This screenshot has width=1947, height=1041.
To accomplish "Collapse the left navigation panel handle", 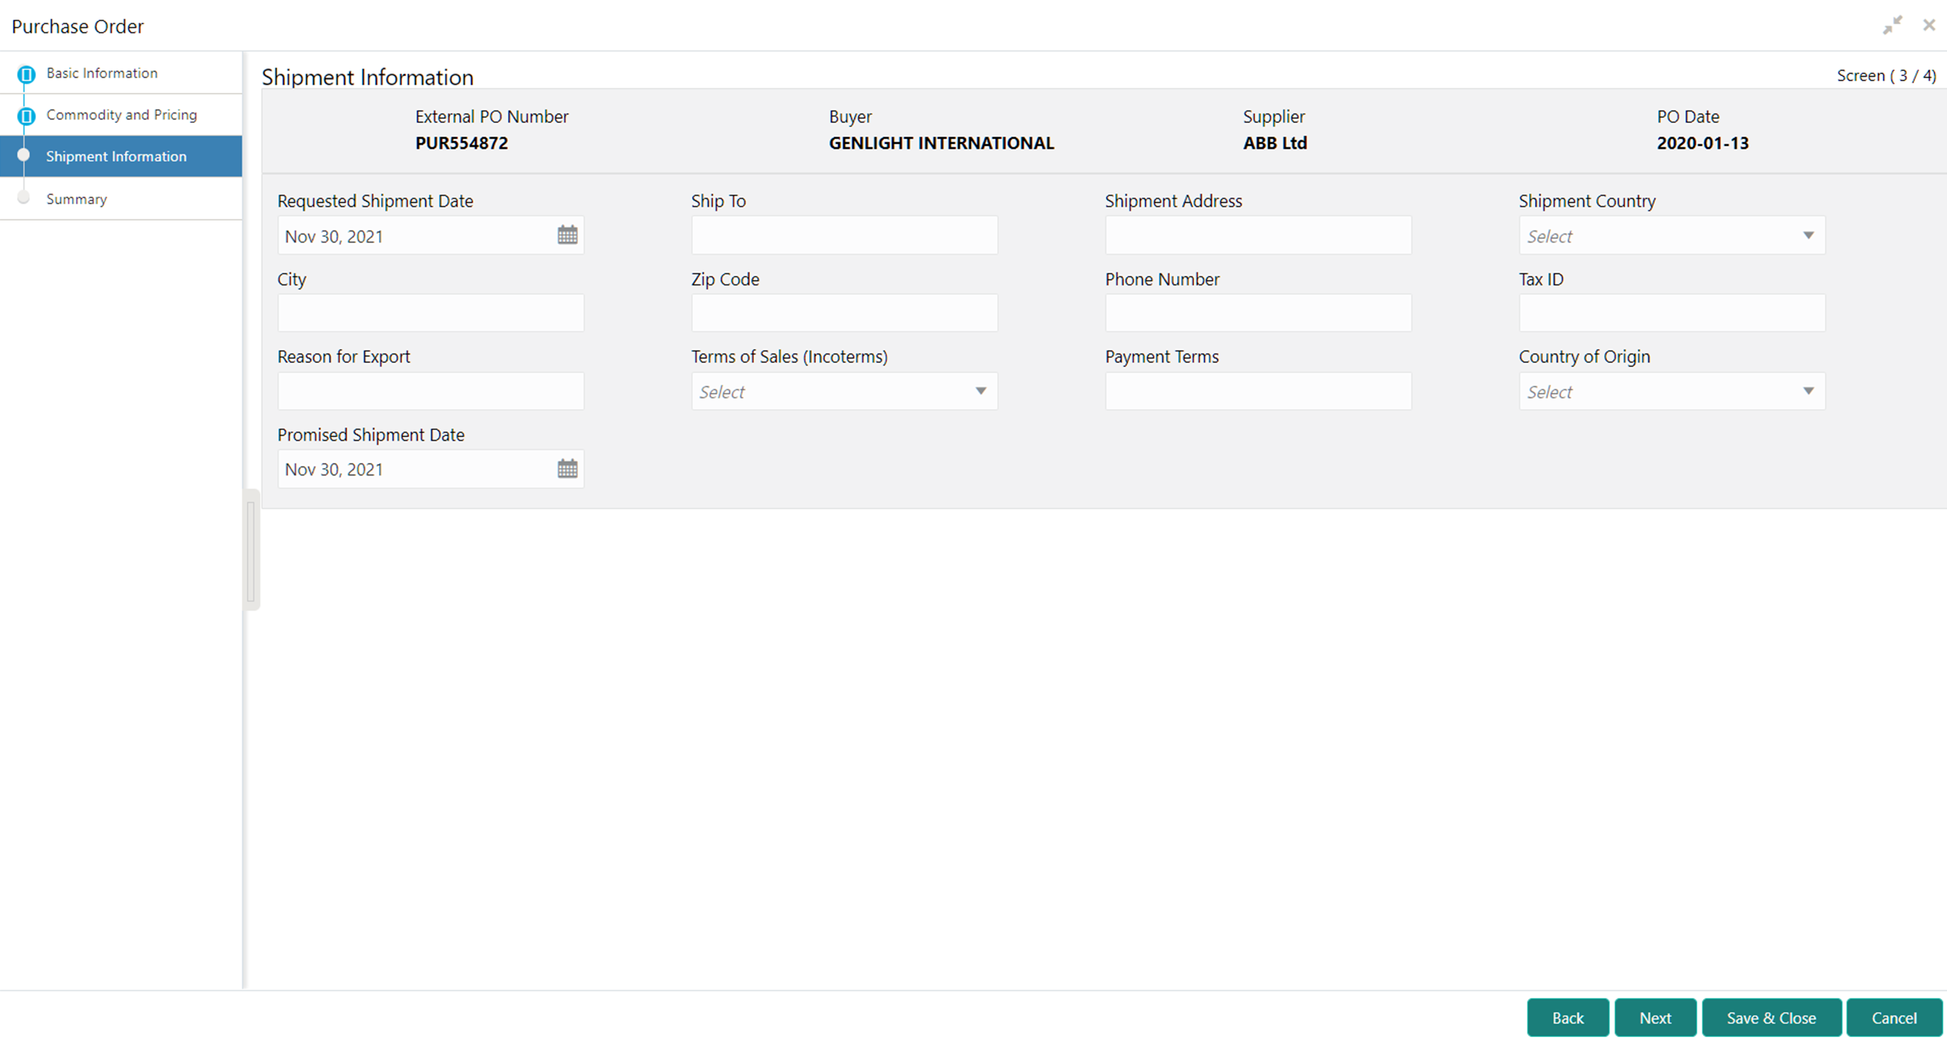I will click(x=251, y=550).
